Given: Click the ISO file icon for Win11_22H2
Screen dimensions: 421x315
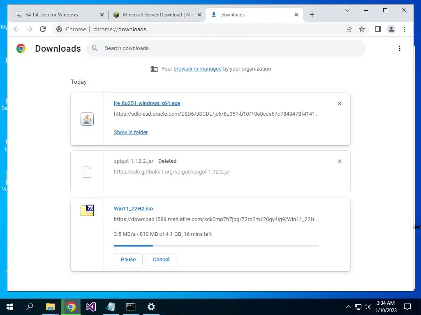Looking at the screenshot, I should [x=87, y=210].
